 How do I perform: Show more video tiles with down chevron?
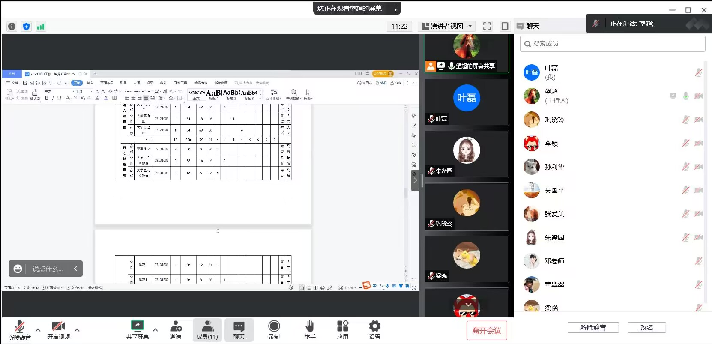[x=468, y=305]
